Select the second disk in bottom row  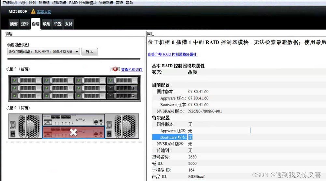click(58, 96)
